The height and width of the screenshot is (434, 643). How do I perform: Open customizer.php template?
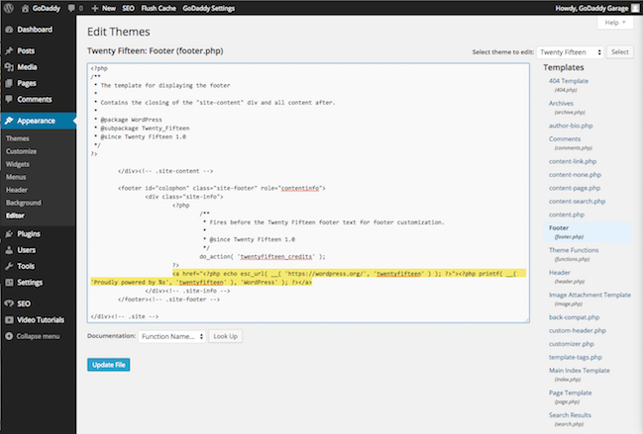point(572,344)
